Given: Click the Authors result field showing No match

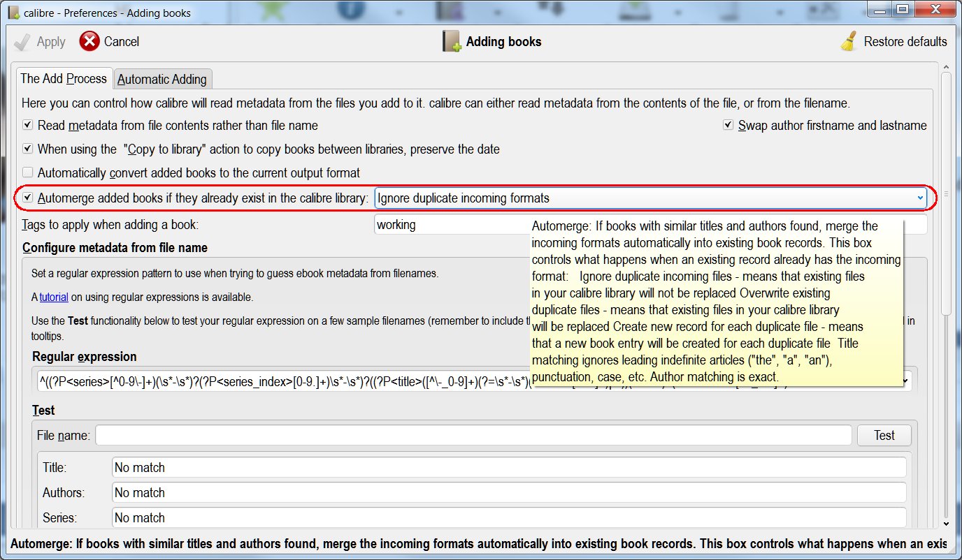Looking at the screenshot, I should coord(509,492).
